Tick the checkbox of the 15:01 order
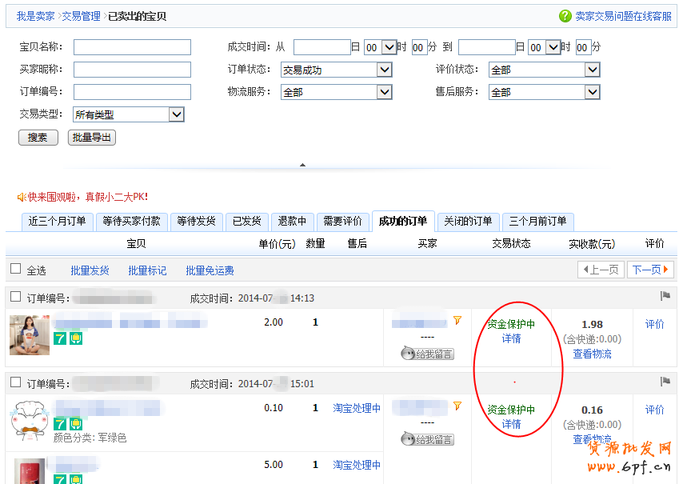Viewport: 679px width, 484px height. [x=15, y=383]
